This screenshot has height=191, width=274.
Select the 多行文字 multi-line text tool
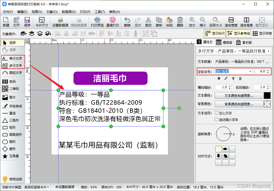[x=13, y=66]
